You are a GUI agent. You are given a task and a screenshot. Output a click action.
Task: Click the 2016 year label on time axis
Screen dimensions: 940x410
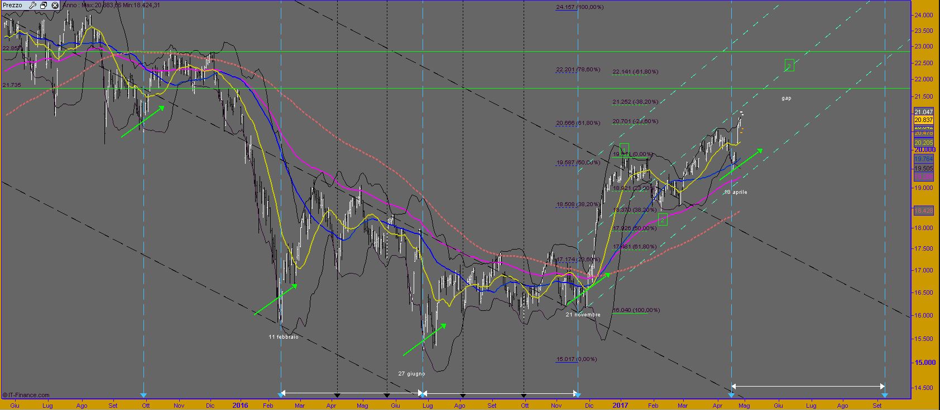pos(239,405)
